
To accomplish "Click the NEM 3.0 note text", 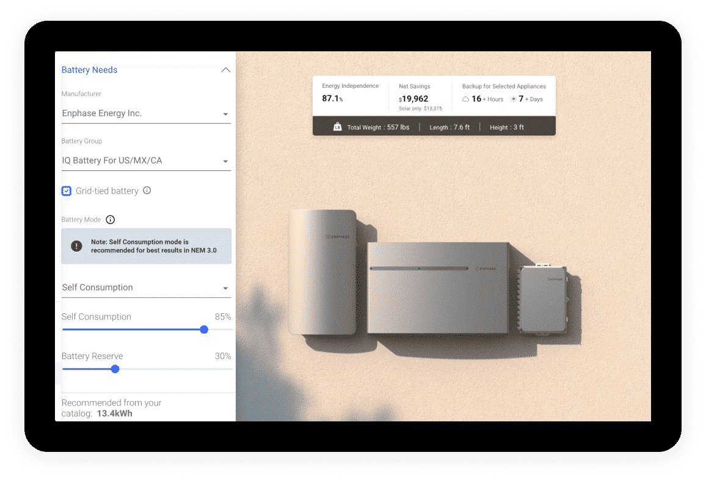I will pos(153,246).
